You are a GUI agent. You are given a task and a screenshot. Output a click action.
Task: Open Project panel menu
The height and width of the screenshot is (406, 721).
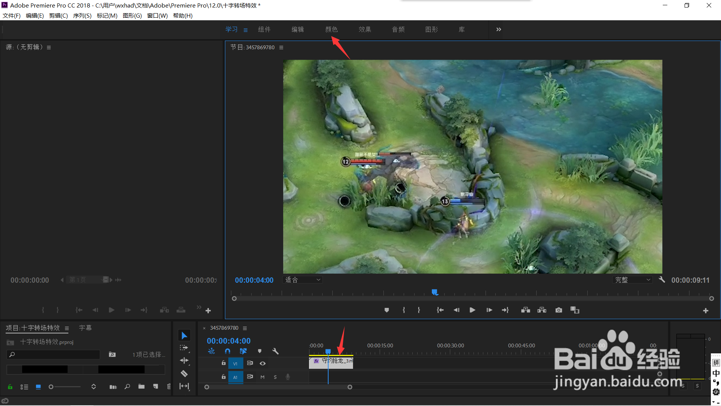(x=67, y=328)
